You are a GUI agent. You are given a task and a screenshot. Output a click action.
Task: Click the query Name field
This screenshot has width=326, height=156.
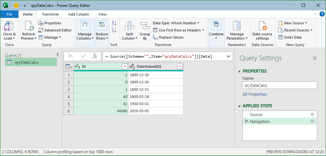click(x=280, y=85)
